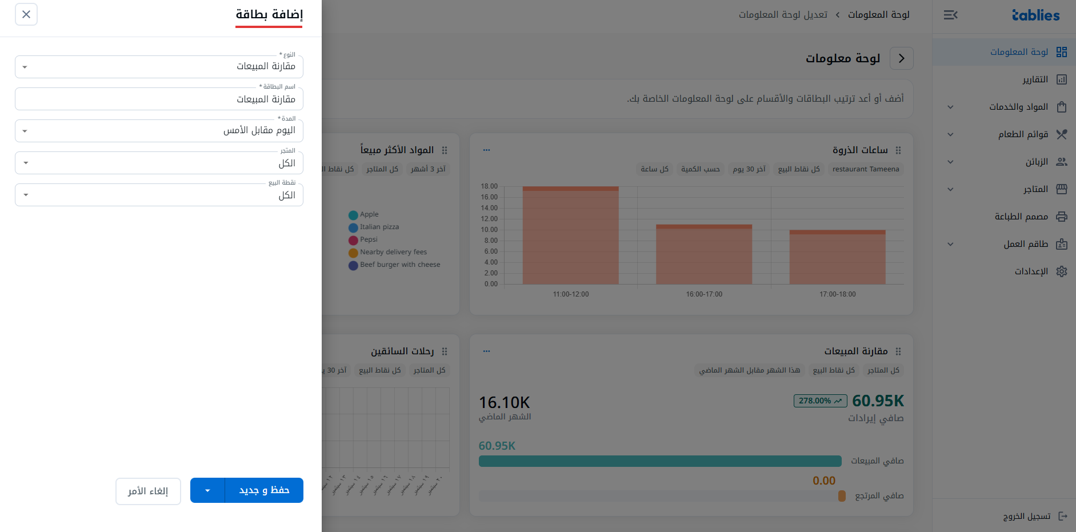The image size is (1076, 532).
Task: Click the مصمم الطباعة printer icon
Action: (x=1062, y=217)
